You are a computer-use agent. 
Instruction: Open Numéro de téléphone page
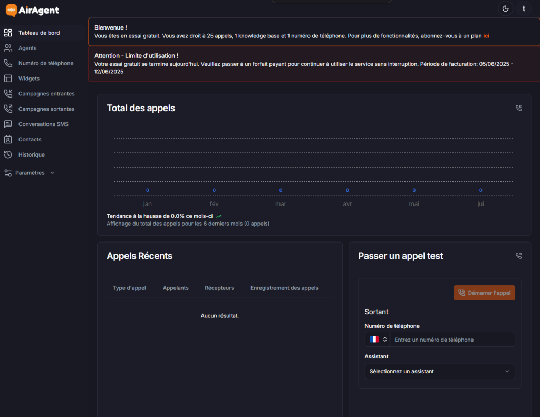pyautogui.click(x=46, y=63)
